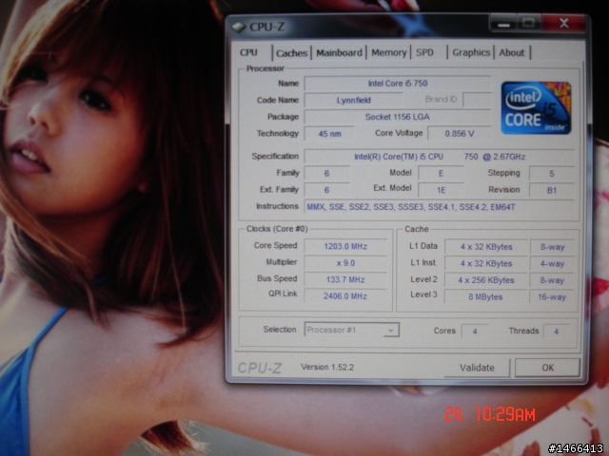Viewport: 609px width, 456px height.
Task: Open the Graphics tab
Action: (x=471, y=52)
